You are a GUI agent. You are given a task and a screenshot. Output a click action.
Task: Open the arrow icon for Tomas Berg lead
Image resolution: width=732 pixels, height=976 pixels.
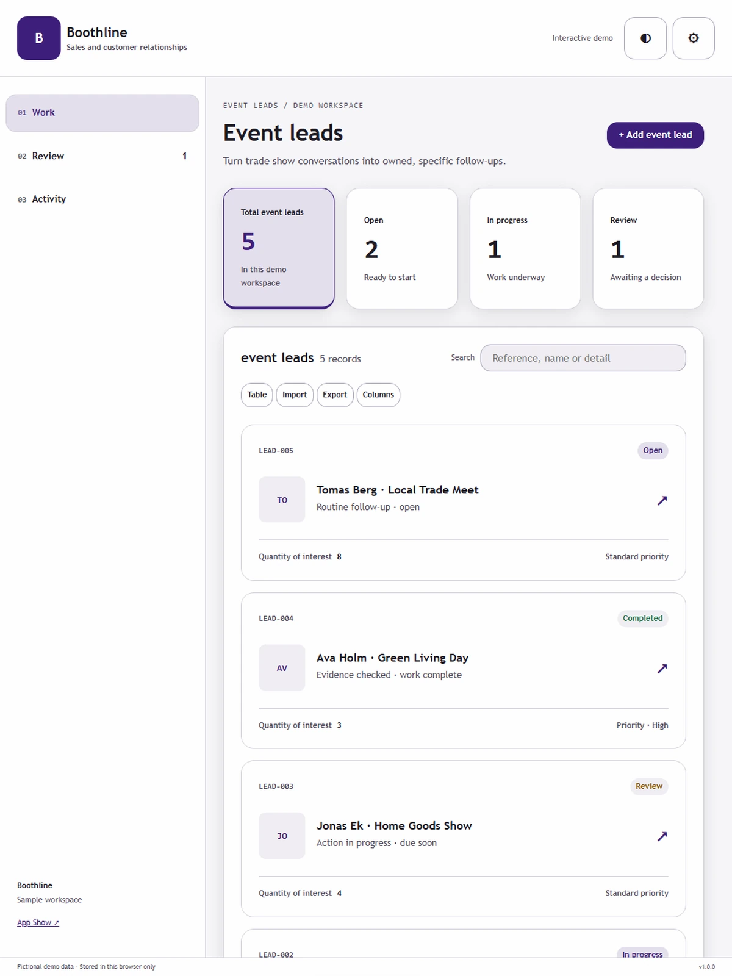(x=662, y=500)
